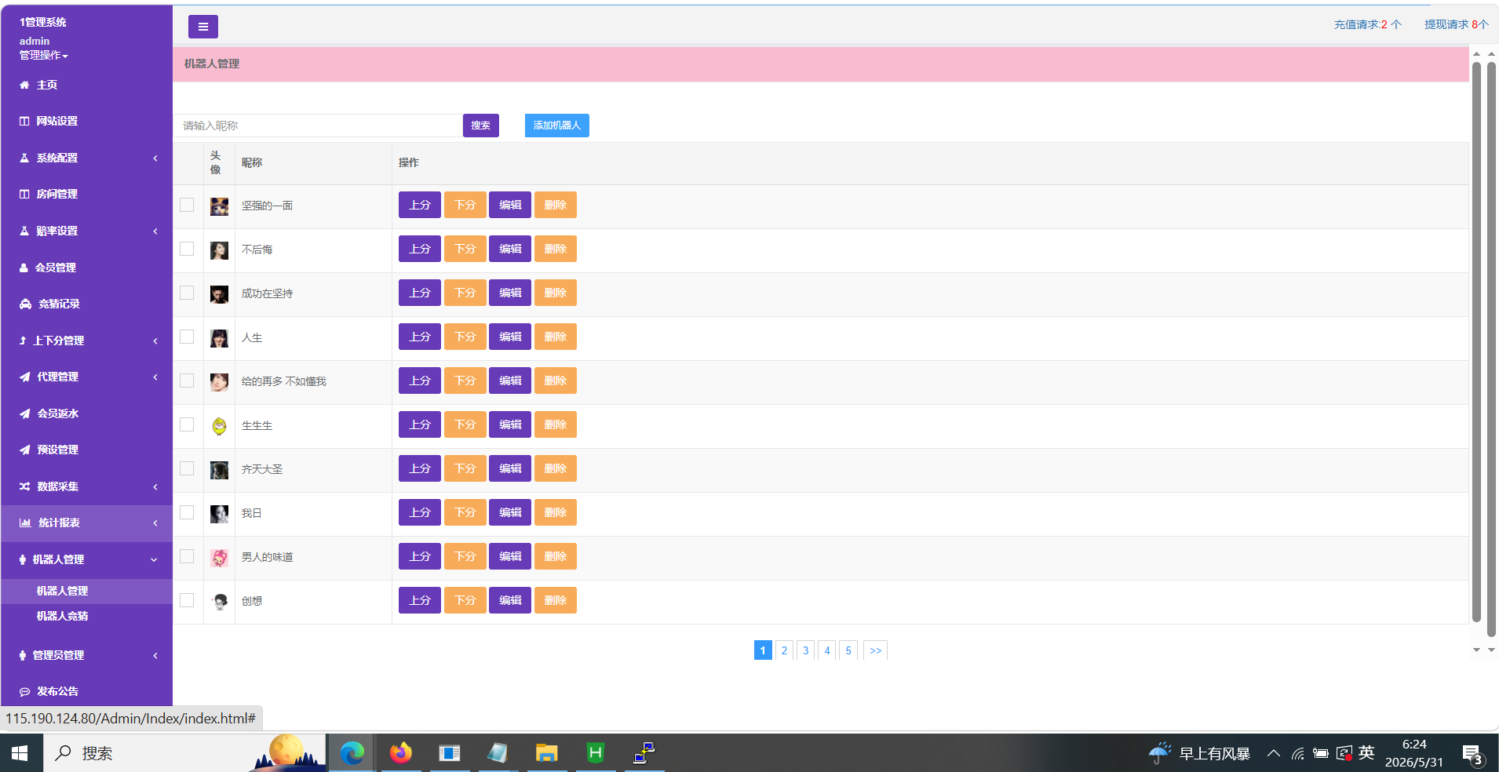Click the bar chart icon beside 统计报表
This screenshot has height=772, width=1499.
pyautogui.click(x=25, y=523)
